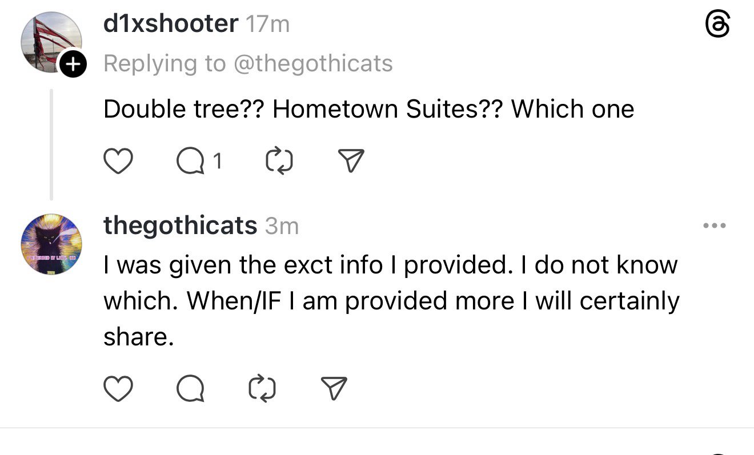Like thegothicats' reply with the heart

(x=118, y=389)
